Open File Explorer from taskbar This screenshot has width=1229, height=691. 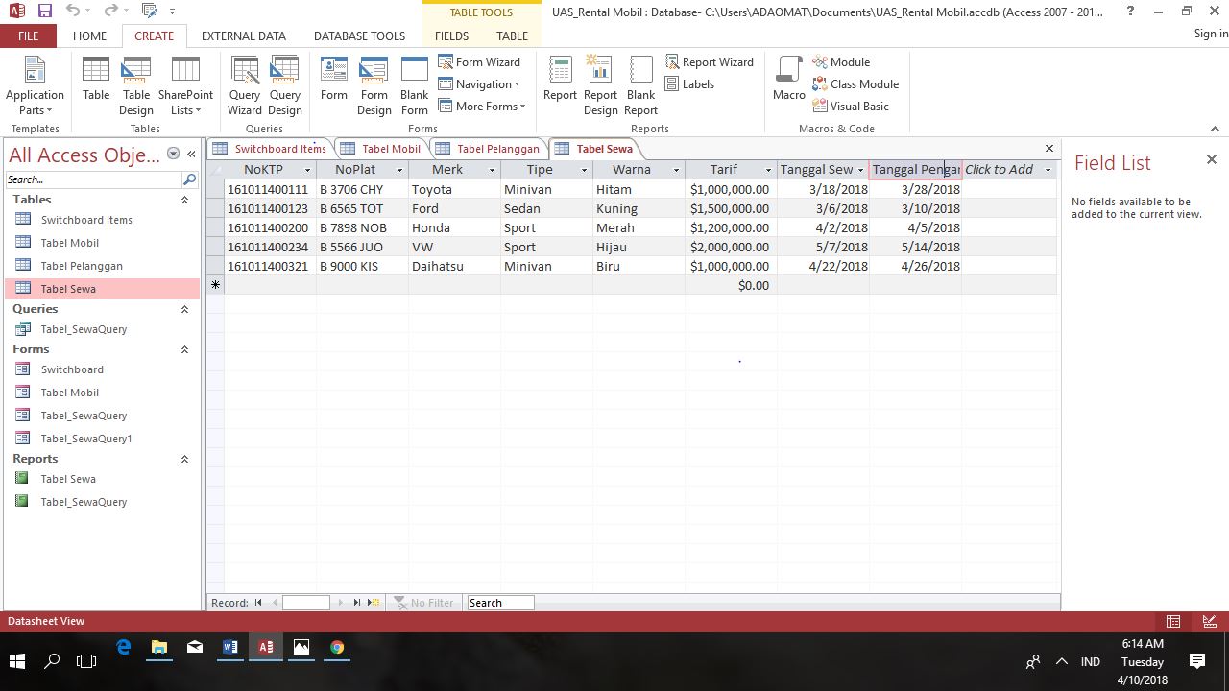[159, 647]
